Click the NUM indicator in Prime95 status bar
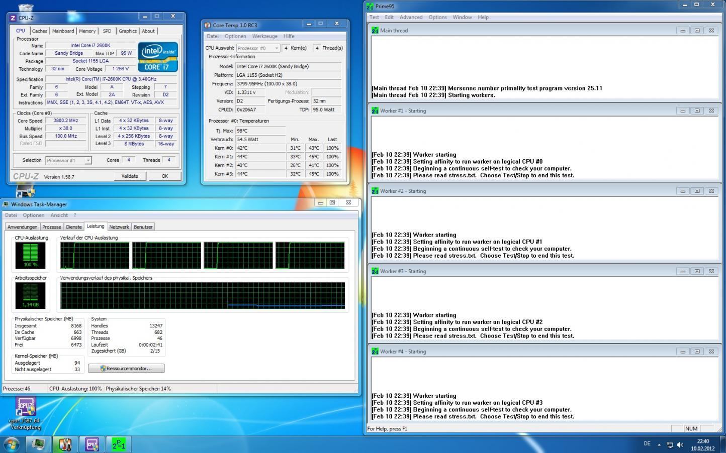The width and height of the screenshot is (726, 453). coord(691,429)
